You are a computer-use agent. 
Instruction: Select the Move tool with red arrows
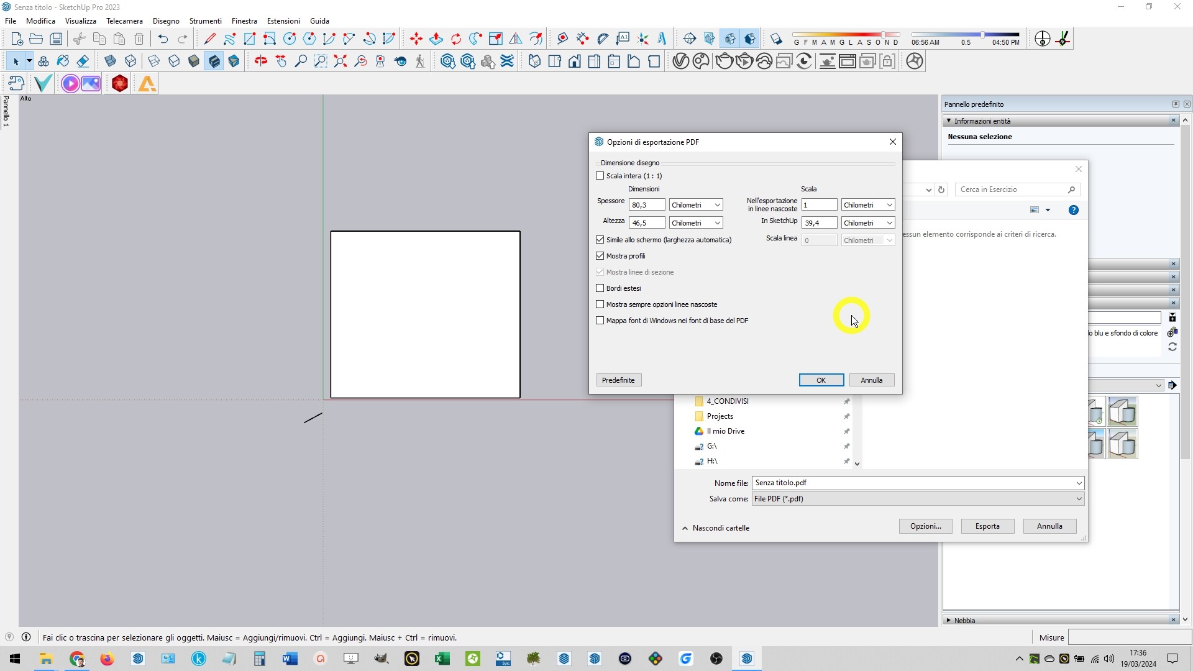(416, 39)
